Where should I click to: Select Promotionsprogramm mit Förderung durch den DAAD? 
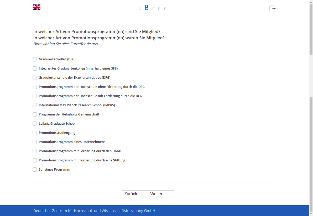coord(35,151)
